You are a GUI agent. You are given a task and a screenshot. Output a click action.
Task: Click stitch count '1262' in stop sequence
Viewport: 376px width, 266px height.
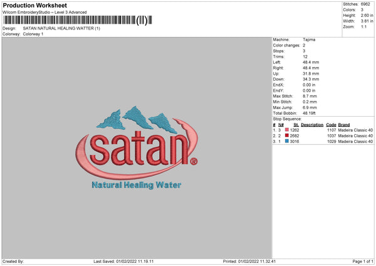click(295, 130)
